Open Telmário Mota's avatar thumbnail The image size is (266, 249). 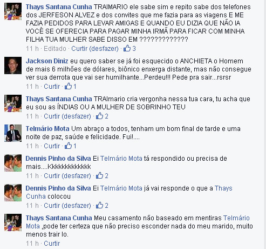click(x=13, y=133)
